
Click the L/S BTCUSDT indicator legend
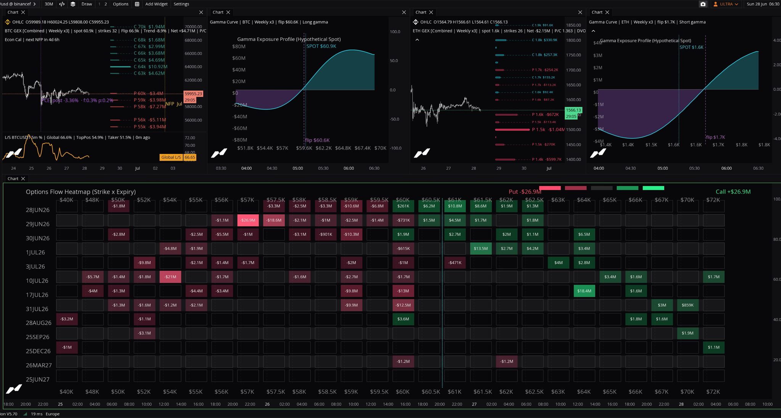[x=77, y=137]
